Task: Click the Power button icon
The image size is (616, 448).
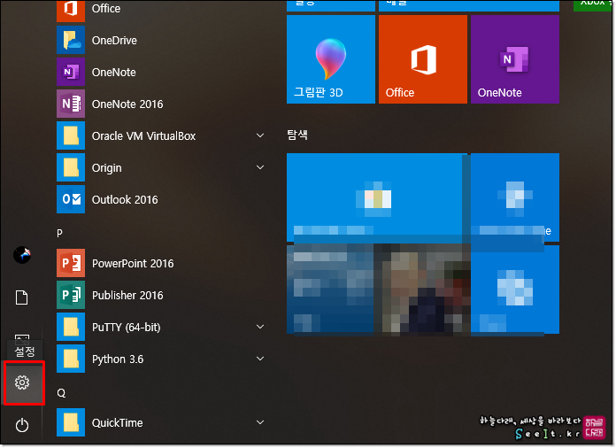Action: pos(22,426)
